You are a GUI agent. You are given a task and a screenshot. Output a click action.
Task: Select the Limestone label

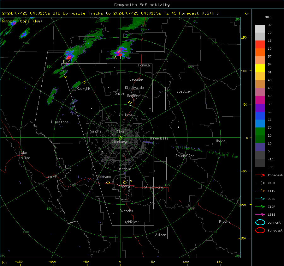pos(60,122)
